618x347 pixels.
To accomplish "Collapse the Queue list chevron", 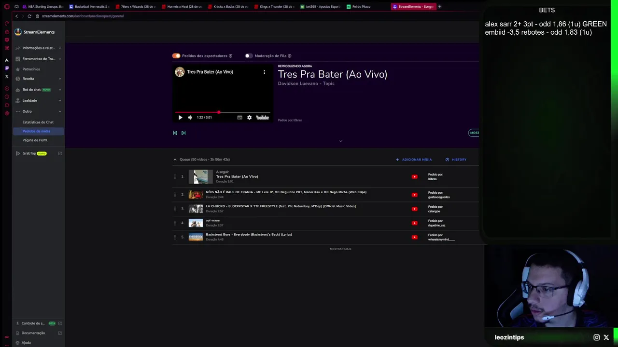I will click(x=175, y=160).
